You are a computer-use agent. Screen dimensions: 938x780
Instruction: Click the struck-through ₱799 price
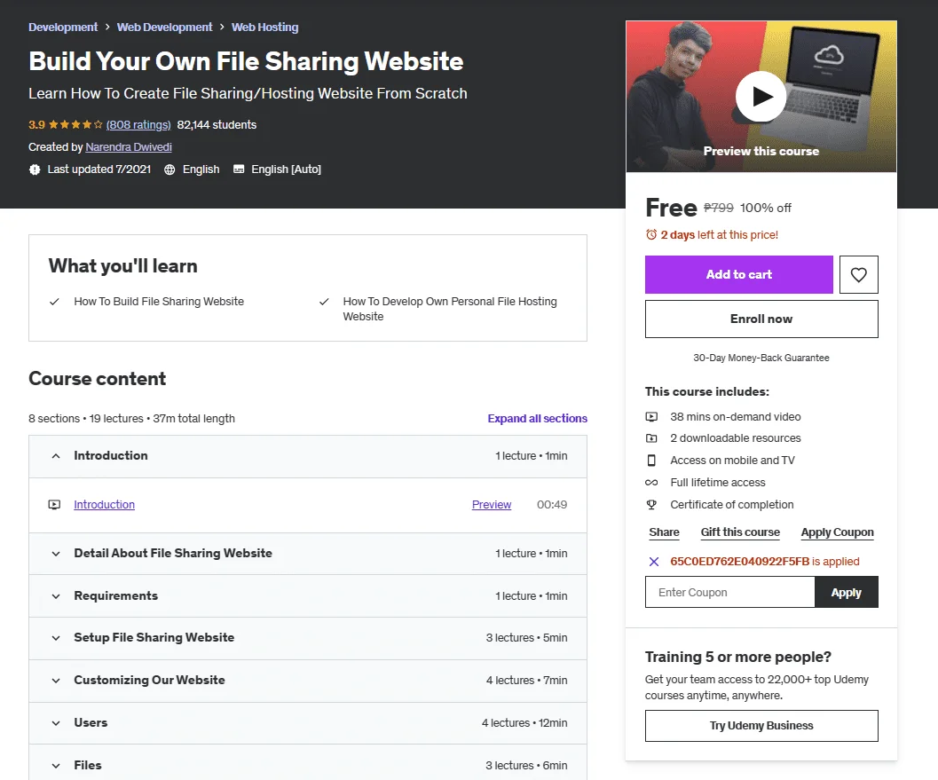(x=719, y=208)
